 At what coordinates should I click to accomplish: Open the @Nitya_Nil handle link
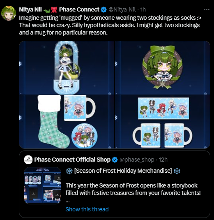(x=122, y=10)
